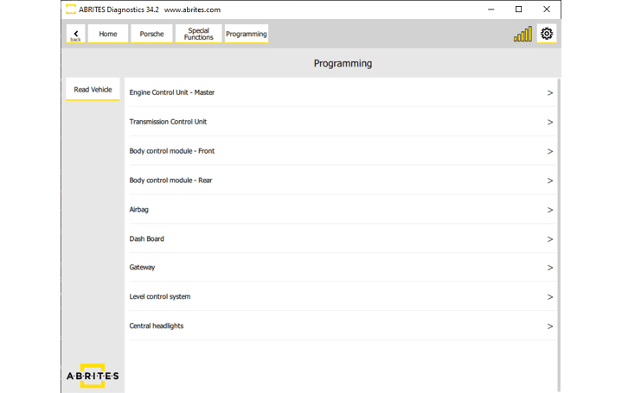Viewport: 622px width, 393px height.
Task: Go to Home breadcrumb
Action: click(x=108, y=34)
